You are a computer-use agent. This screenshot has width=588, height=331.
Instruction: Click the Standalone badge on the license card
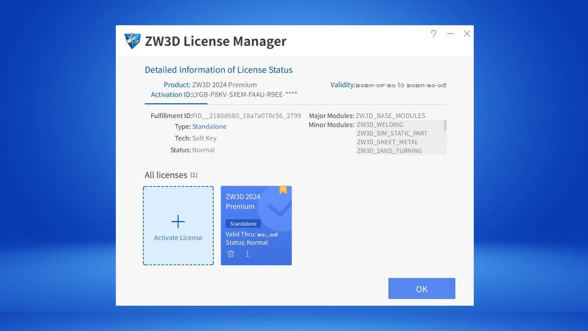(243, 223)
